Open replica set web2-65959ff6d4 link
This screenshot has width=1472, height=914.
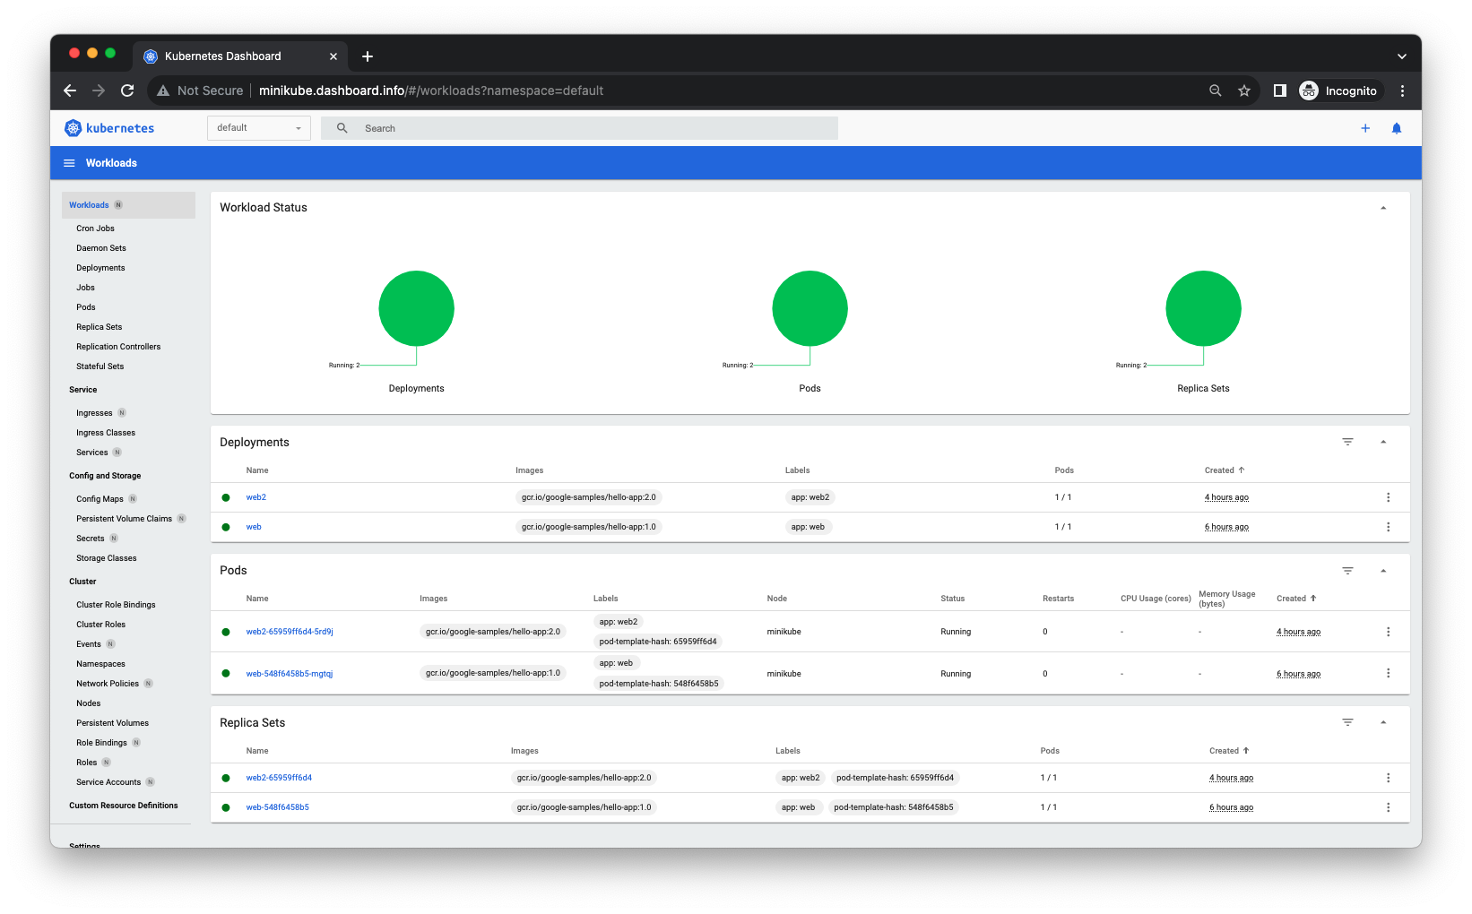click(x=279, y=778)
